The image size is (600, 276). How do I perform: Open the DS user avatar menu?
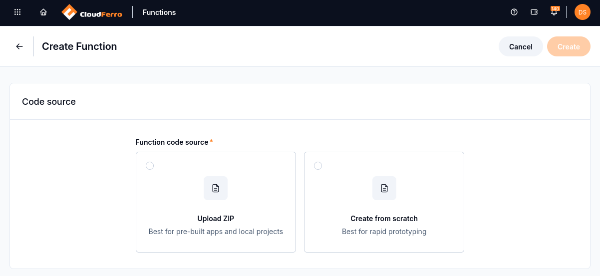(x=583, y=12)
